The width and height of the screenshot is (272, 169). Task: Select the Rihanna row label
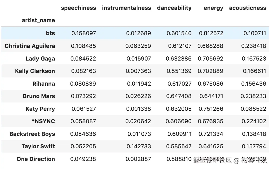[x=44, y=84]
